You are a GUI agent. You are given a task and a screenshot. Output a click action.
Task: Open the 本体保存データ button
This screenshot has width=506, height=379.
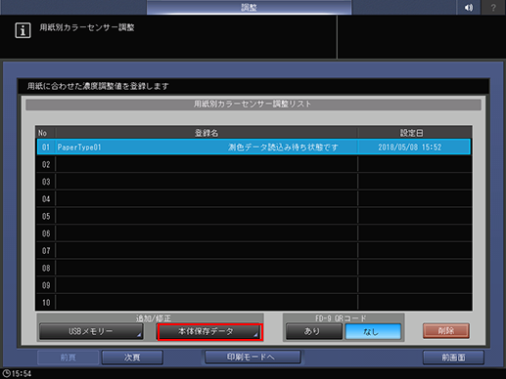pos(209,332)
